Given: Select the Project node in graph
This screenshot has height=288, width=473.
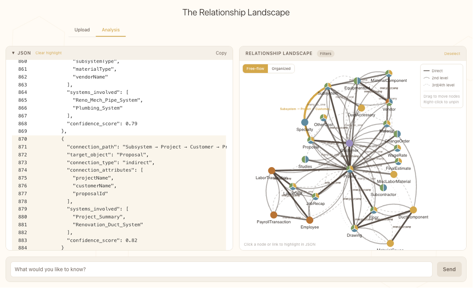Looking at the screenshot, I should pyautogui.click(x=350, y=169).
